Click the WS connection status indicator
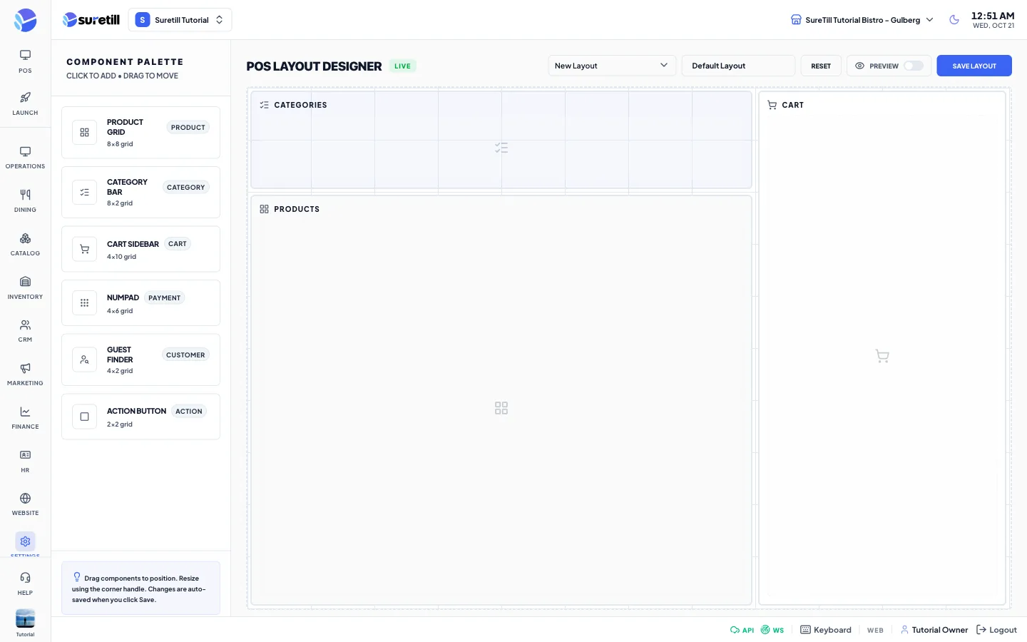Image resolution: width=1027 pixels, height=642 pixels. click(x=772, y=630)
